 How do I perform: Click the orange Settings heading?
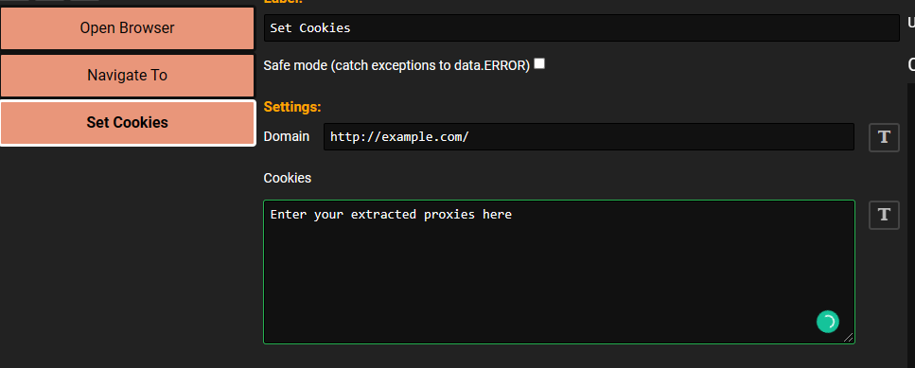click(x=292, y=107)
